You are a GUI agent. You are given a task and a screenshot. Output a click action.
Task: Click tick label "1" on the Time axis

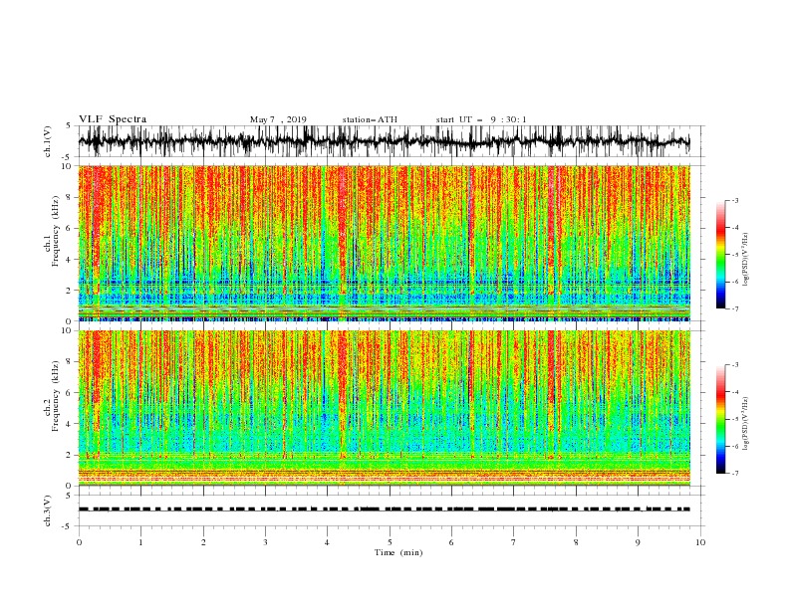coord(140,542)
